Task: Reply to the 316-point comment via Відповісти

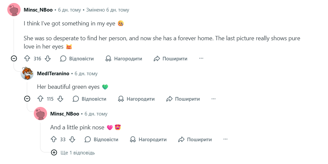Action: coord(77,58)
